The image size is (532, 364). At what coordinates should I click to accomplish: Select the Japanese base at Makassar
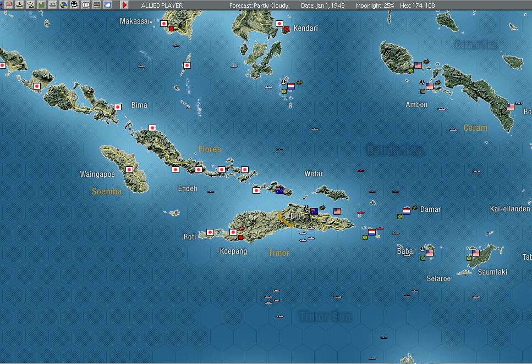click(164, 24)
